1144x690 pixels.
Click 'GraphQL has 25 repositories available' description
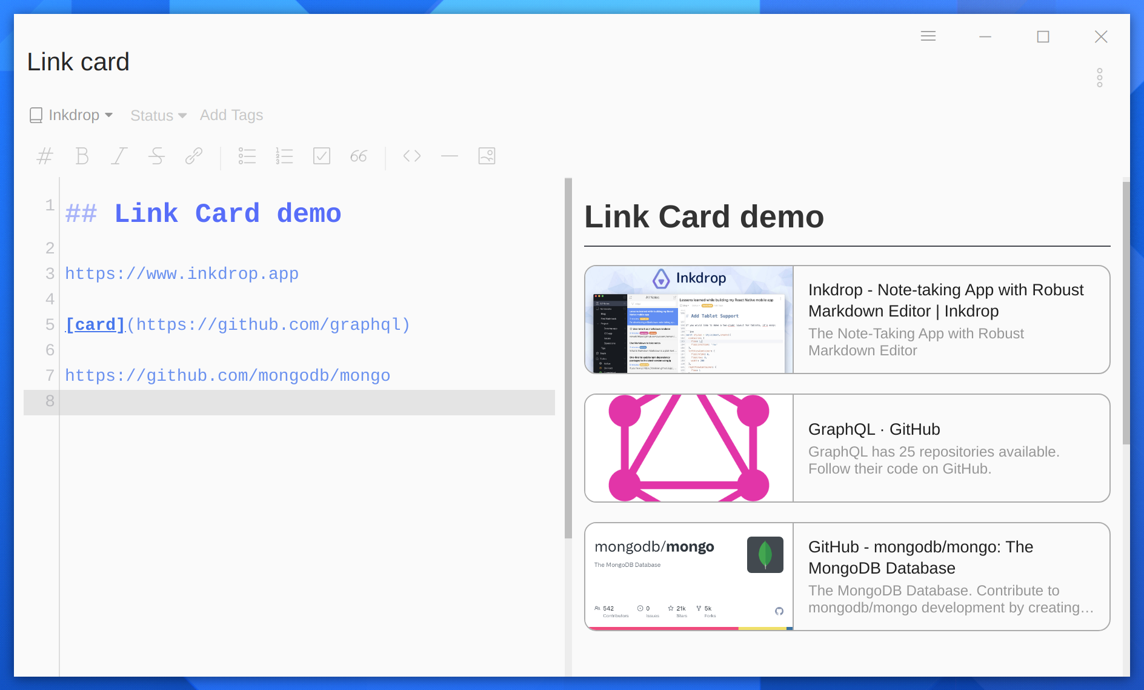coord(934,460)
